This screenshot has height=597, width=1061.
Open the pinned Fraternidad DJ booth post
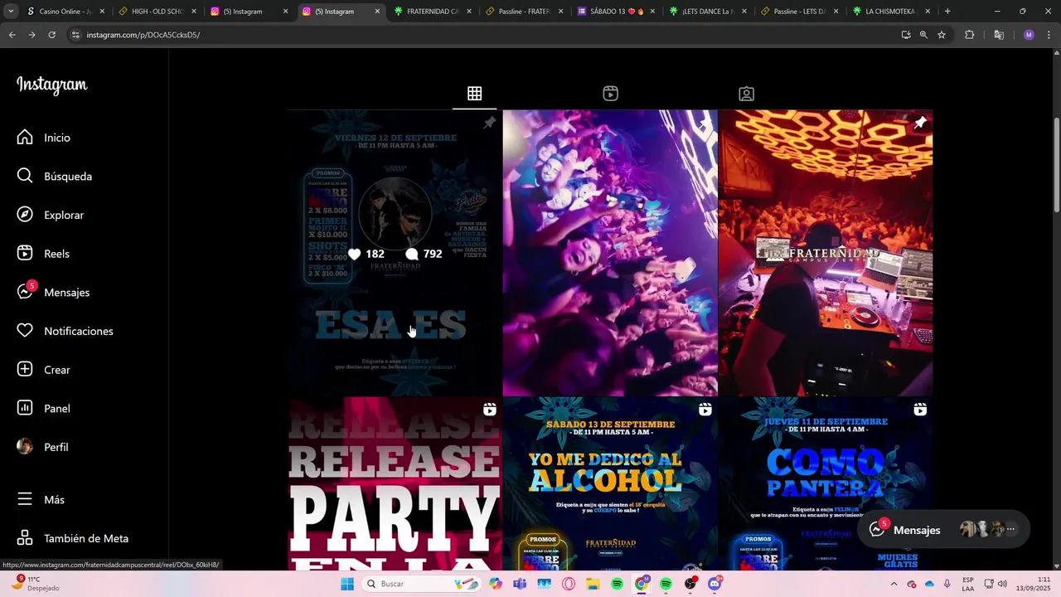pyautogui.click(x=826, y=253)
